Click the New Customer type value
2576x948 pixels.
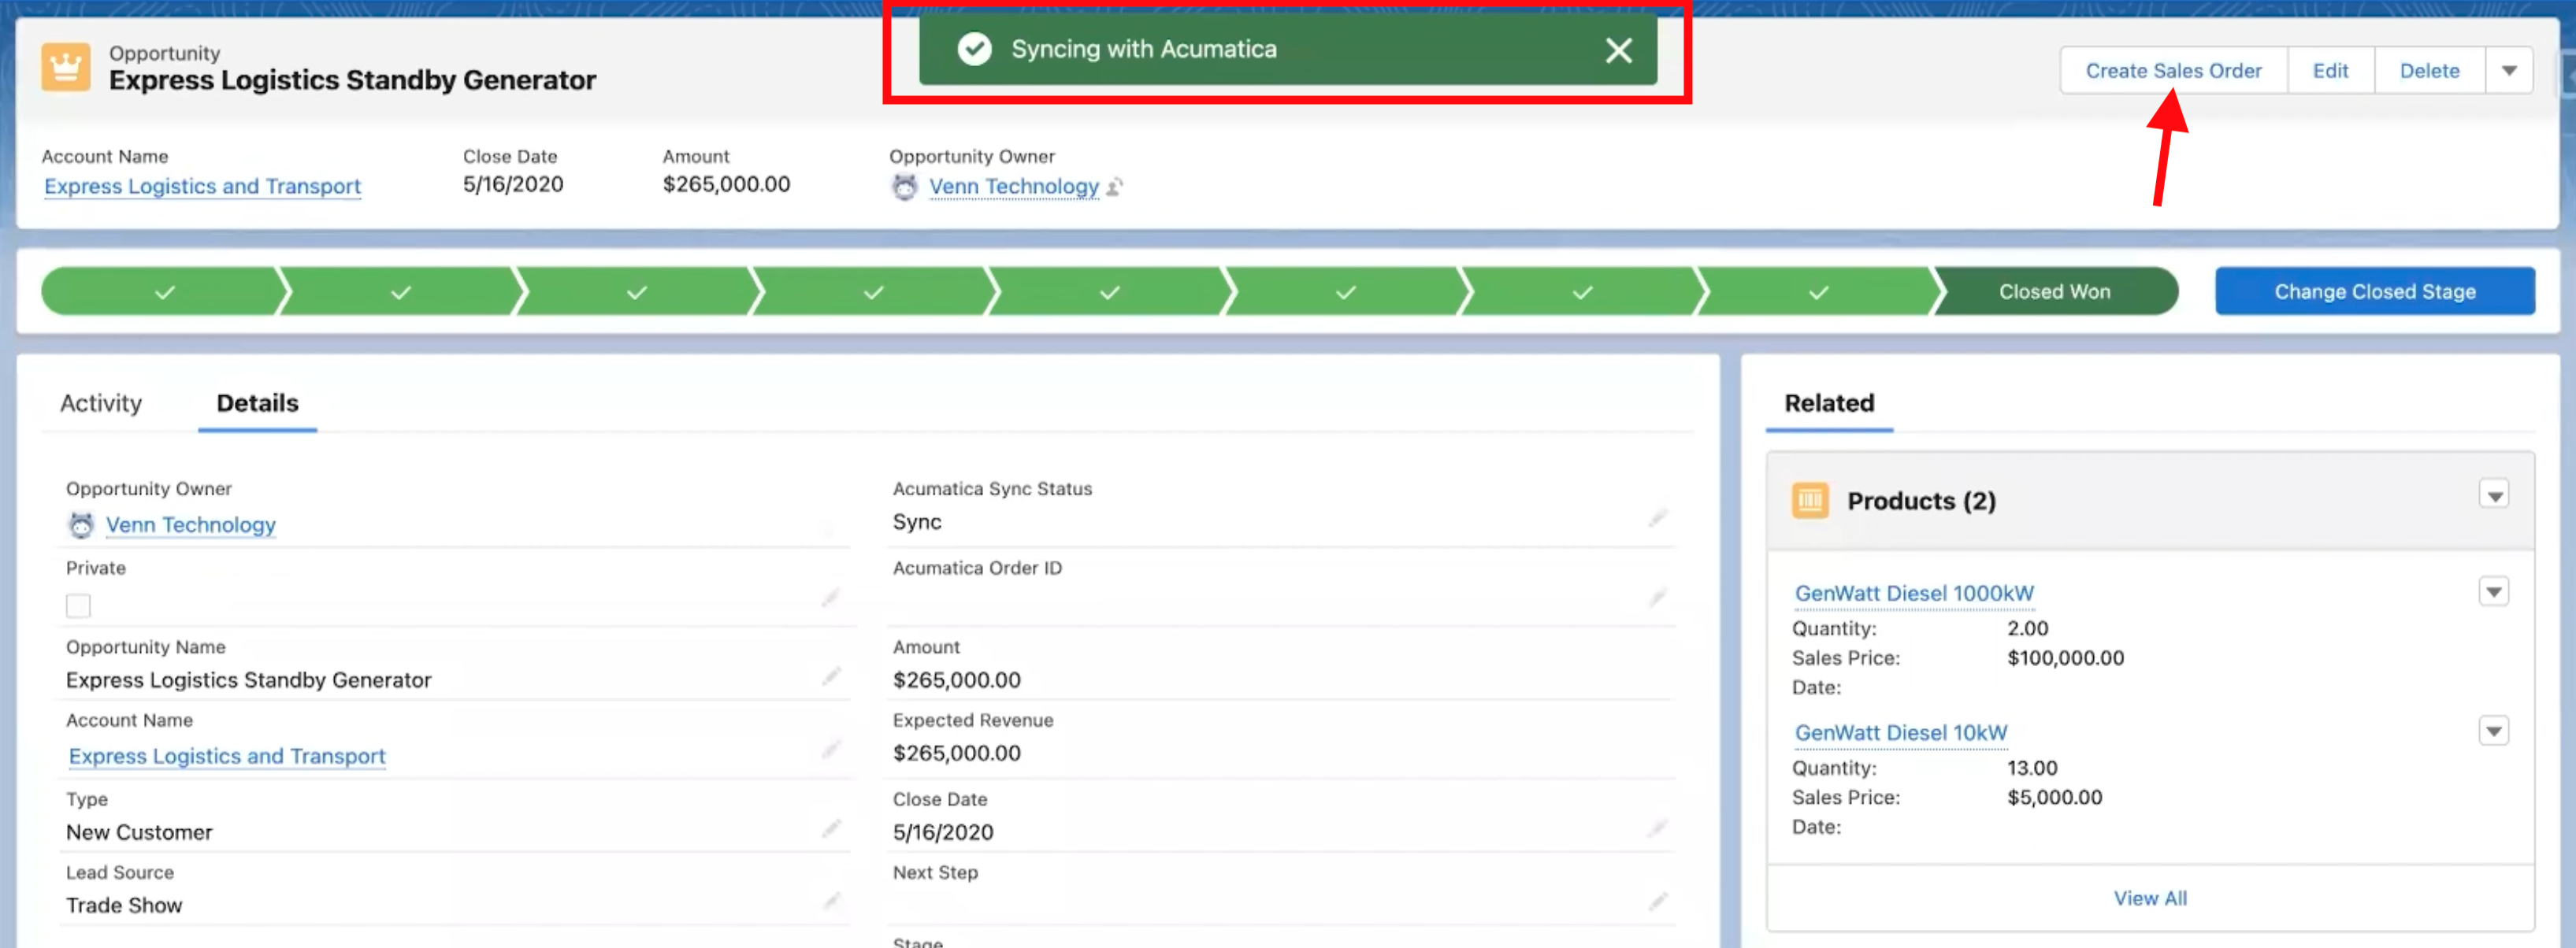pyautogui.click(x=139, y=832)
